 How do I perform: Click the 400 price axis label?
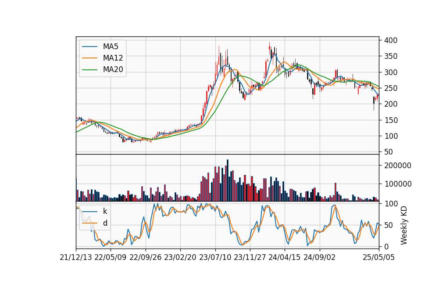click(391, 40)
